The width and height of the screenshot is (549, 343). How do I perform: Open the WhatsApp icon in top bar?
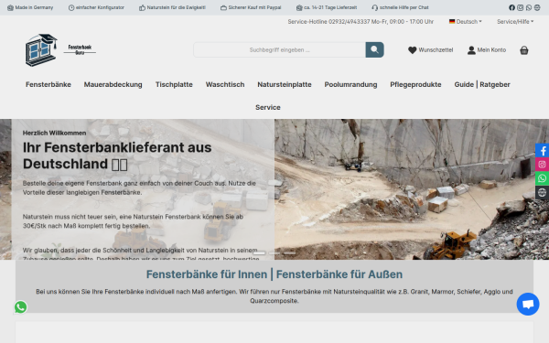pos(529,7)
